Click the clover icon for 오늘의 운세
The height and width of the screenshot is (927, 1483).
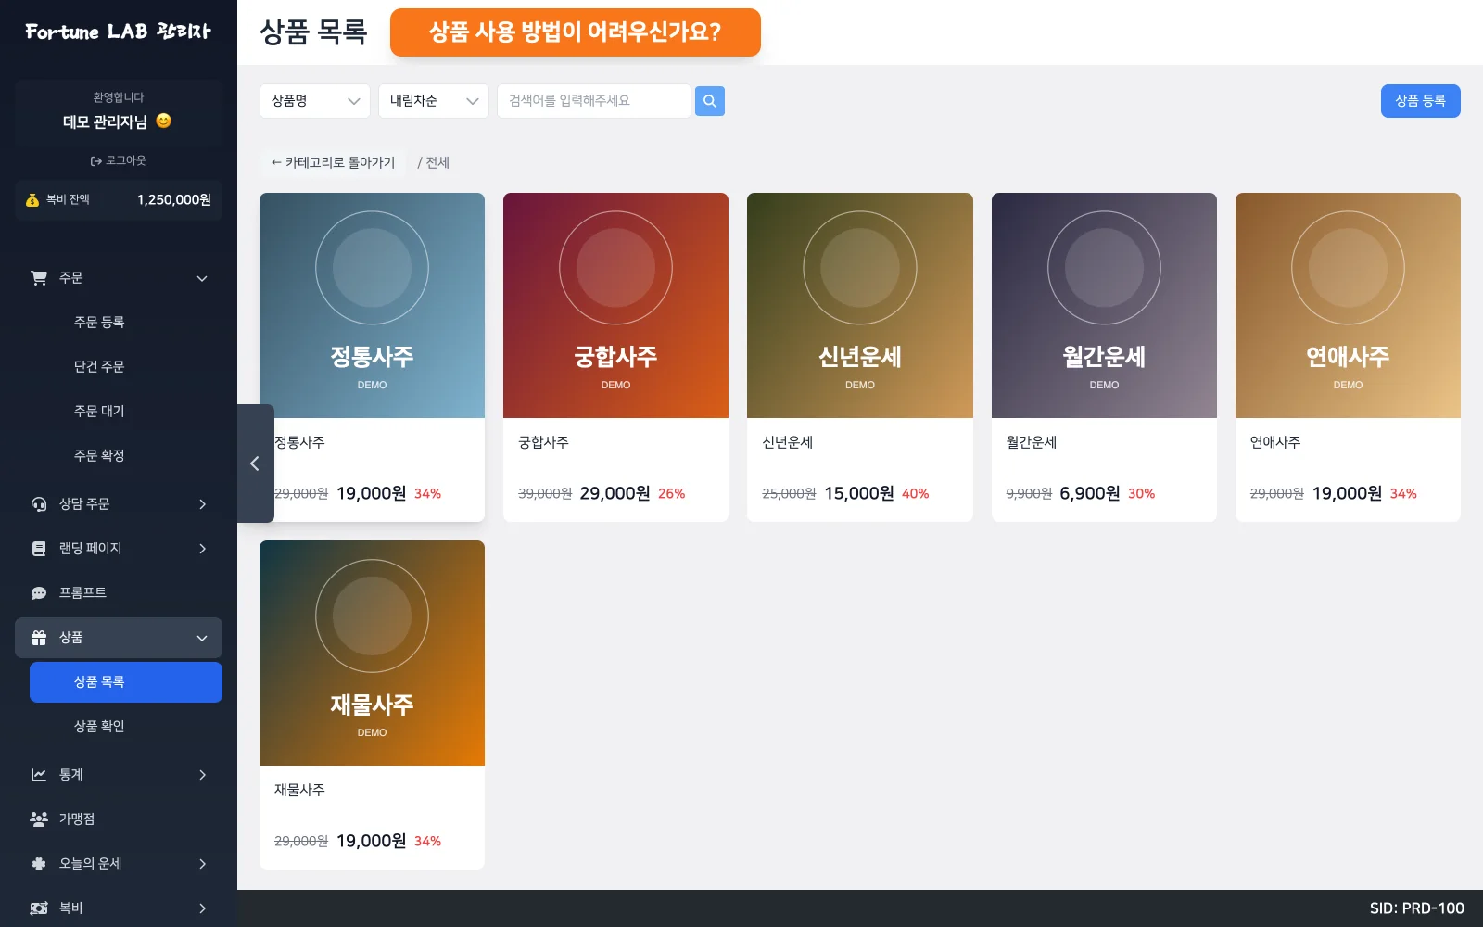[39, 864]
